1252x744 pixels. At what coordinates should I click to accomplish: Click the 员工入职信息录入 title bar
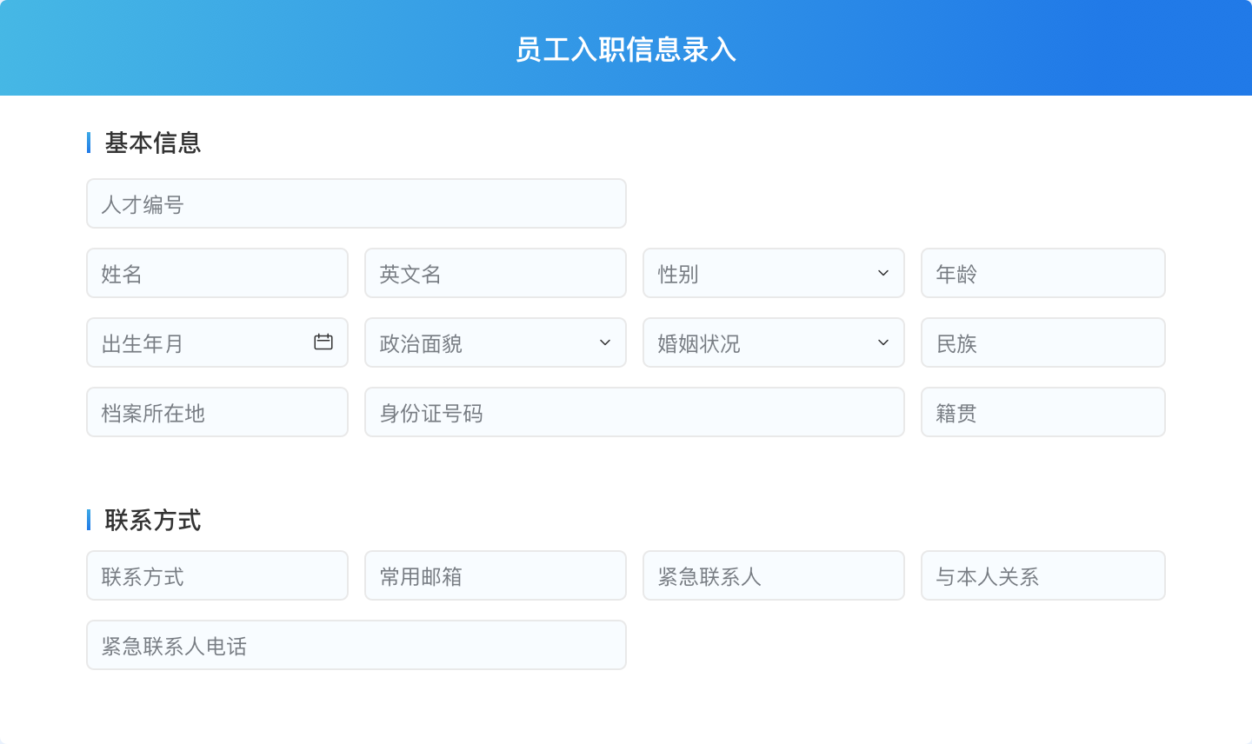[x=626, y=49]
